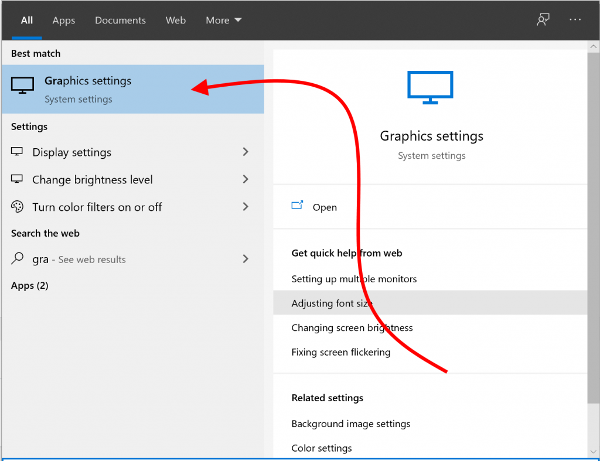
Task: Open Change brightness level result
Action: (133, 179)
